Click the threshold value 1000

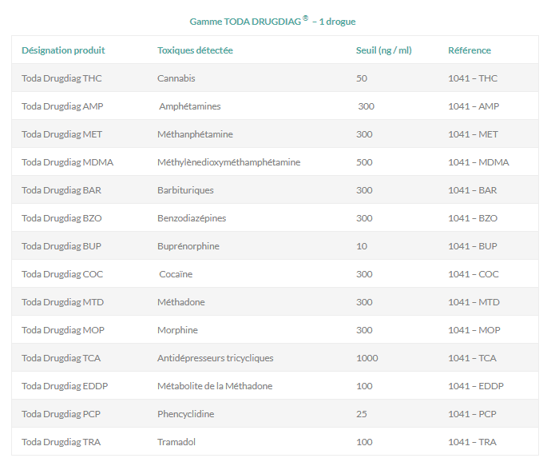367,358
